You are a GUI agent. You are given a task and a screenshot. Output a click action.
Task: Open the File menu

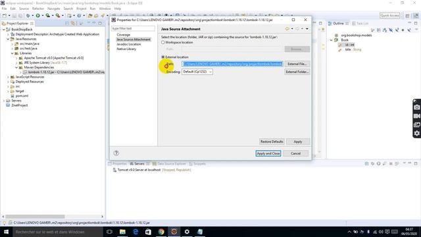coord(5,9)
